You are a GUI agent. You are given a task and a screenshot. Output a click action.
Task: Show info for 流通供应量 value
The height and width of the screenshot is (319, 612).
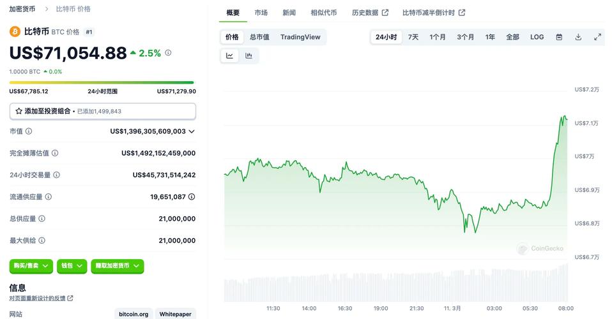point(192,197)
